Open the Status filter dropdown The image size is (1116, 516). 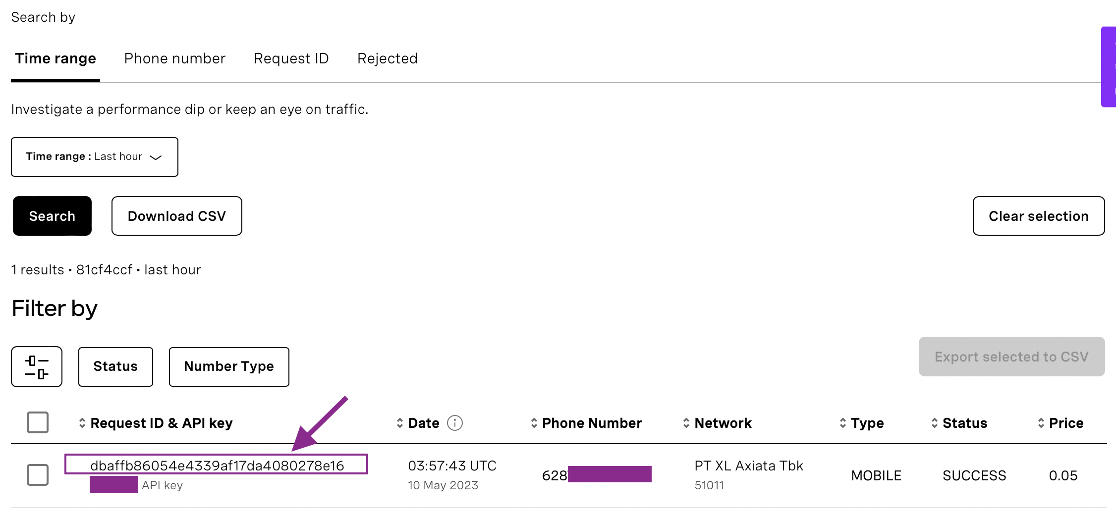(115, 367)
